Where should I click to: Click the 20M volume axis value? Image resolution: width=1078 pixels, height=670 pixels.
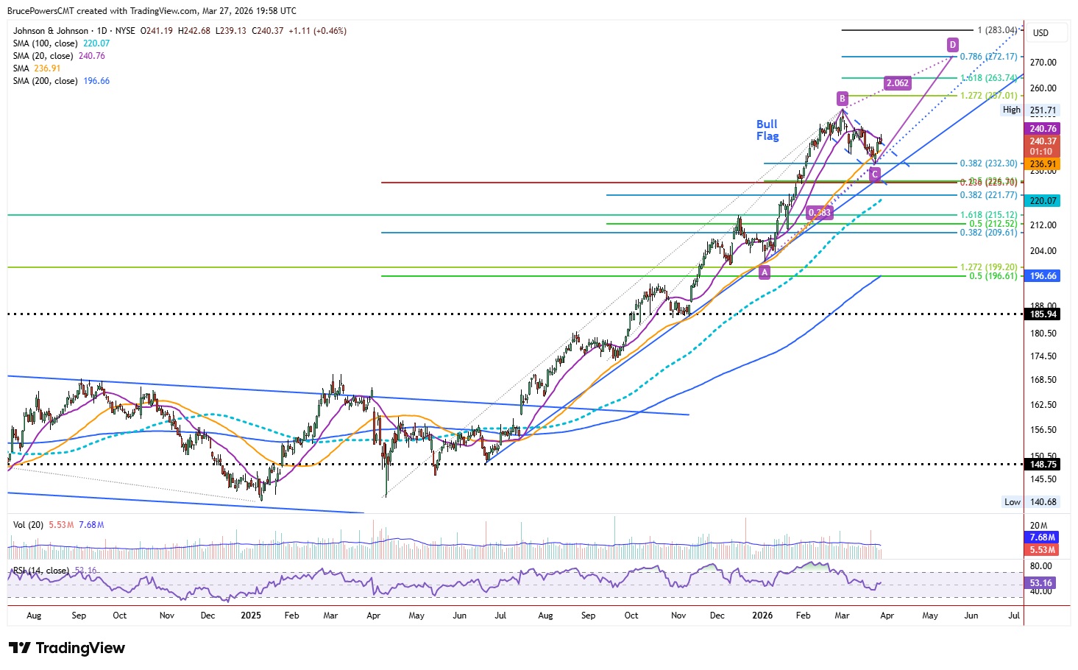click(1038, 526)
